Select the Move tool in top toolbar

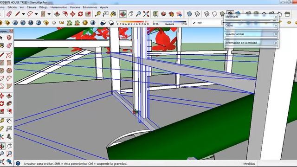coord(73,14)
